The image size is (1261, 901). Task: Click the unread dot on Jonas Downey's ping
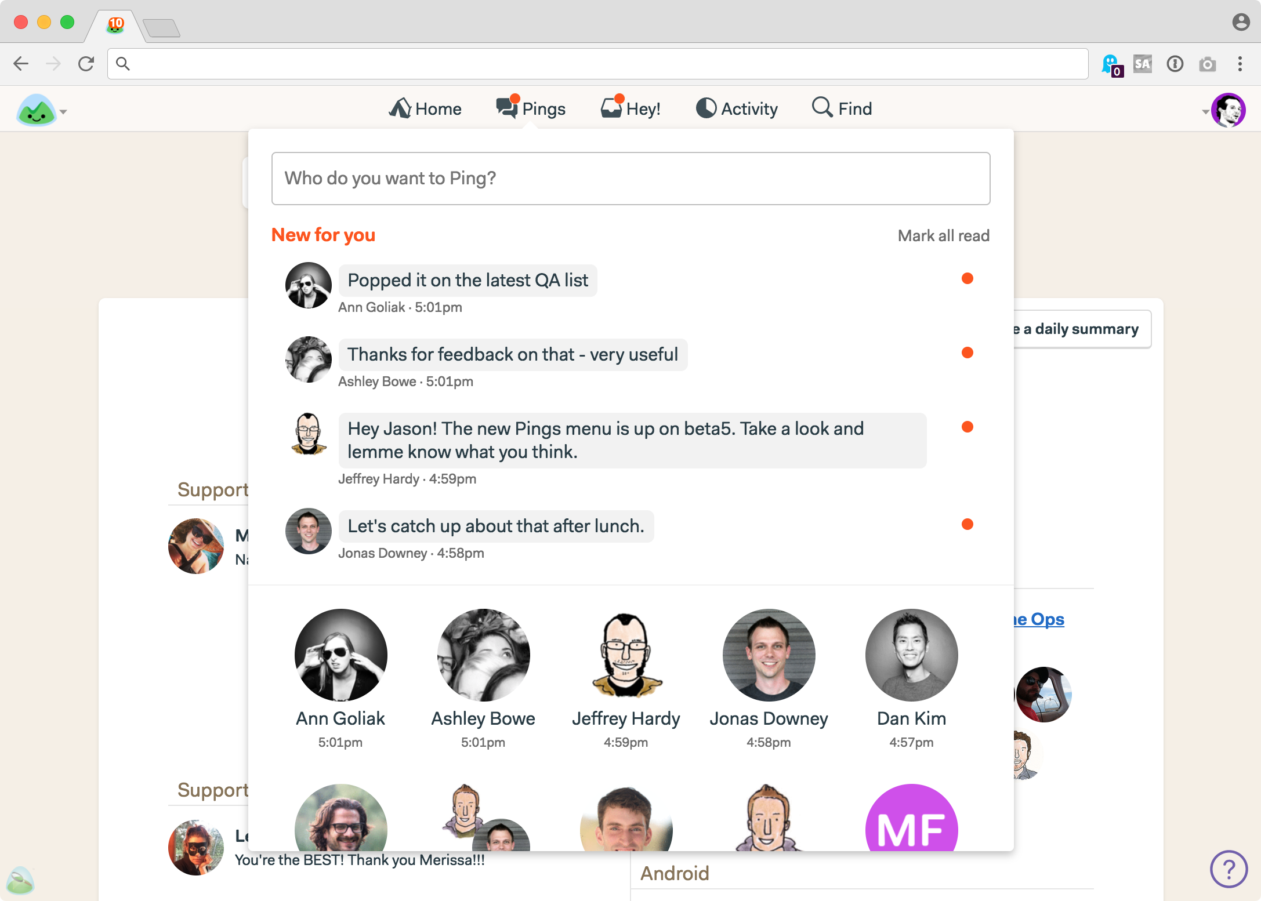967,524
